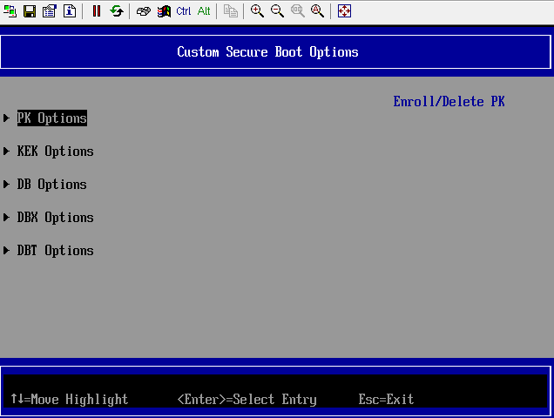
Task: Click the zoom in magnifier icon
Action: [257, 10]
